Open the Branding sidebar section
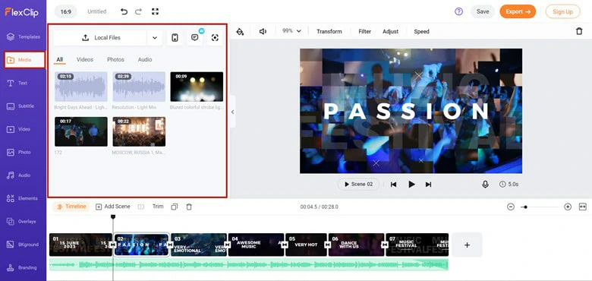This screenshot has width=592, height=281. 21,267
